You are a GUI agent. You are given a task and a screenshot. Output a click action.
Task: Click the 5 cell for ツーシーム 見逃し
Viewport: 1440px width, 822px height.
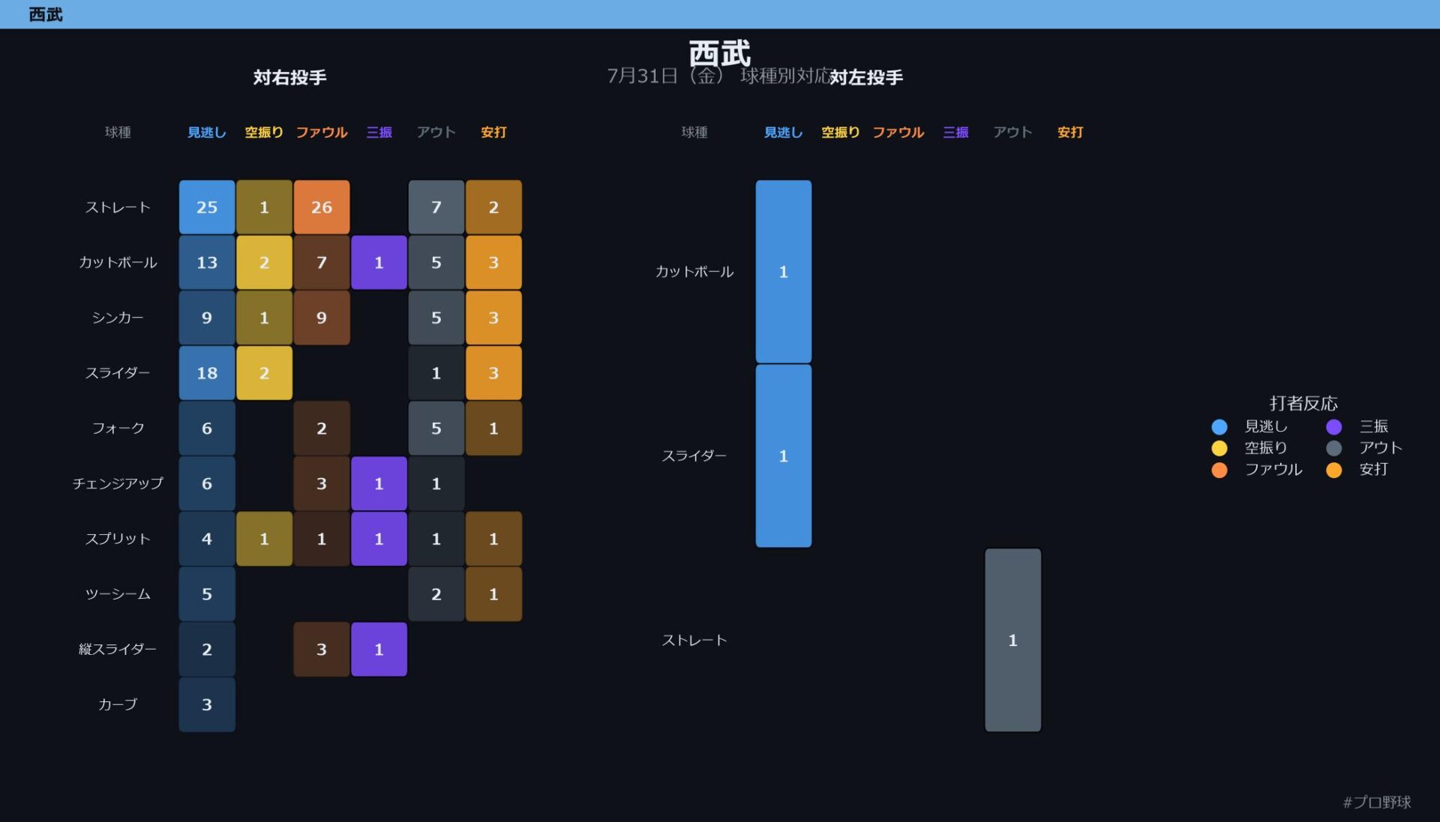[207, 594]
